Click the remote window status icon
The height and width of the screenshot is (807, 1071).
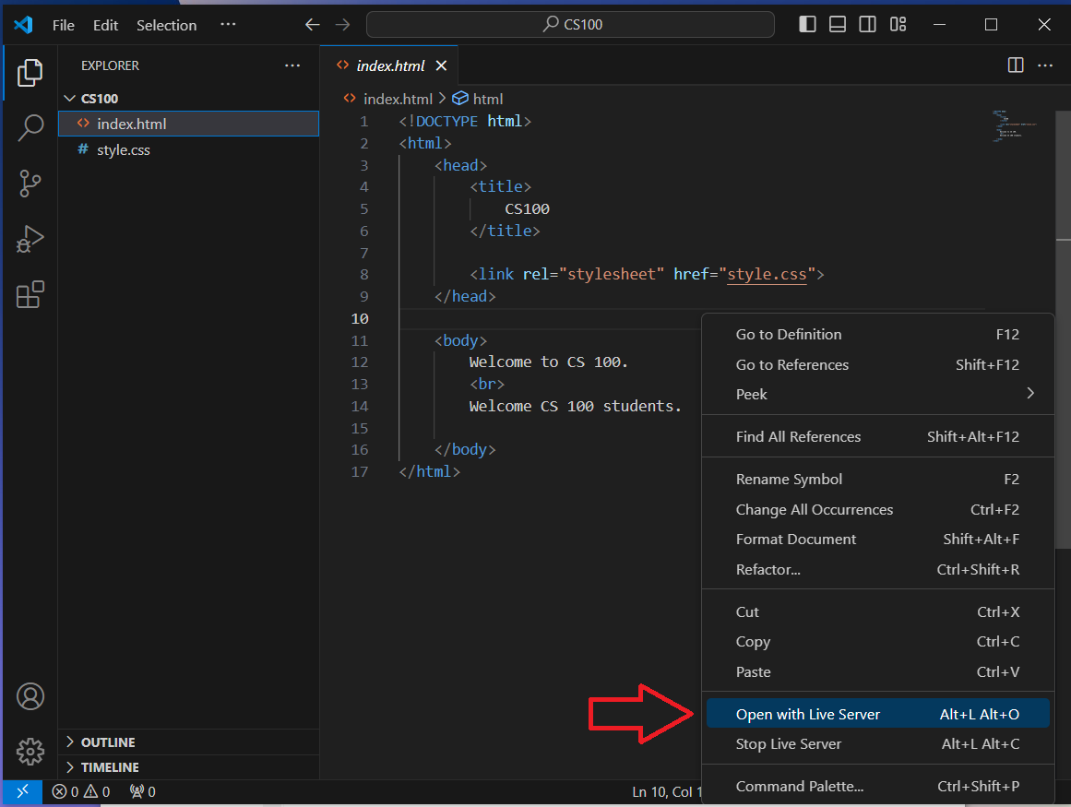point(22,791)
